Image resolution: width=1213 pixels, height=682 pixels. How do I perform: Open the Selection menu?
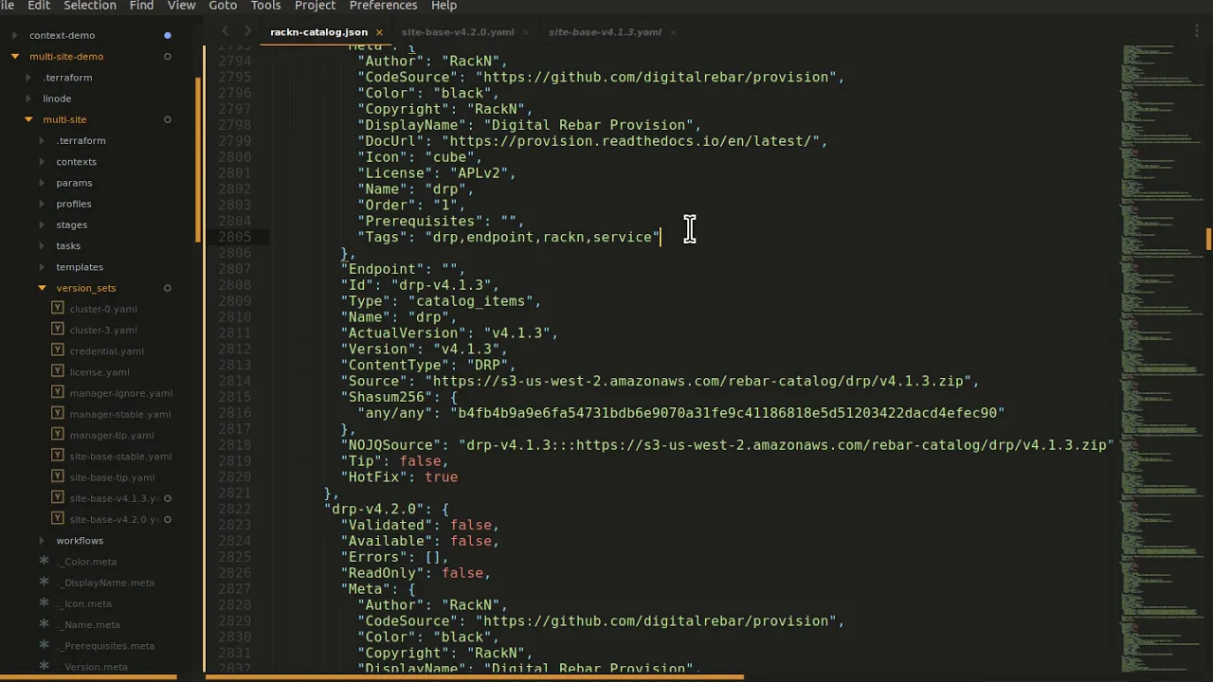coord(90,6)
